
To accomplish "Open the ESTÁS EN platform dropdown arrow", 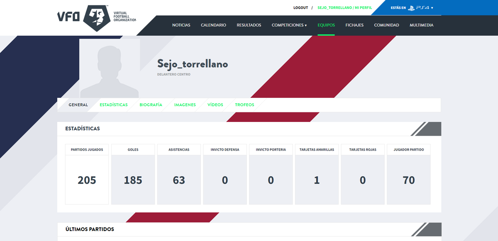I will [432, 8].
